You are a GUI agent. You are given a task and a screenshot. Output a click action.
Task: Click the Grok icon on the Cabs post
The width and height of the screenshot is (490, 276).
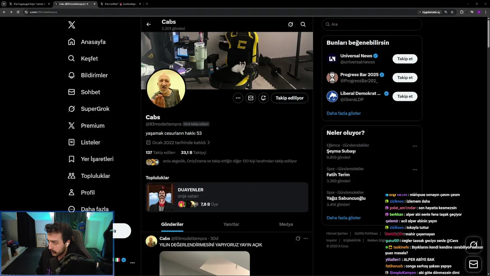coord(298,238)
